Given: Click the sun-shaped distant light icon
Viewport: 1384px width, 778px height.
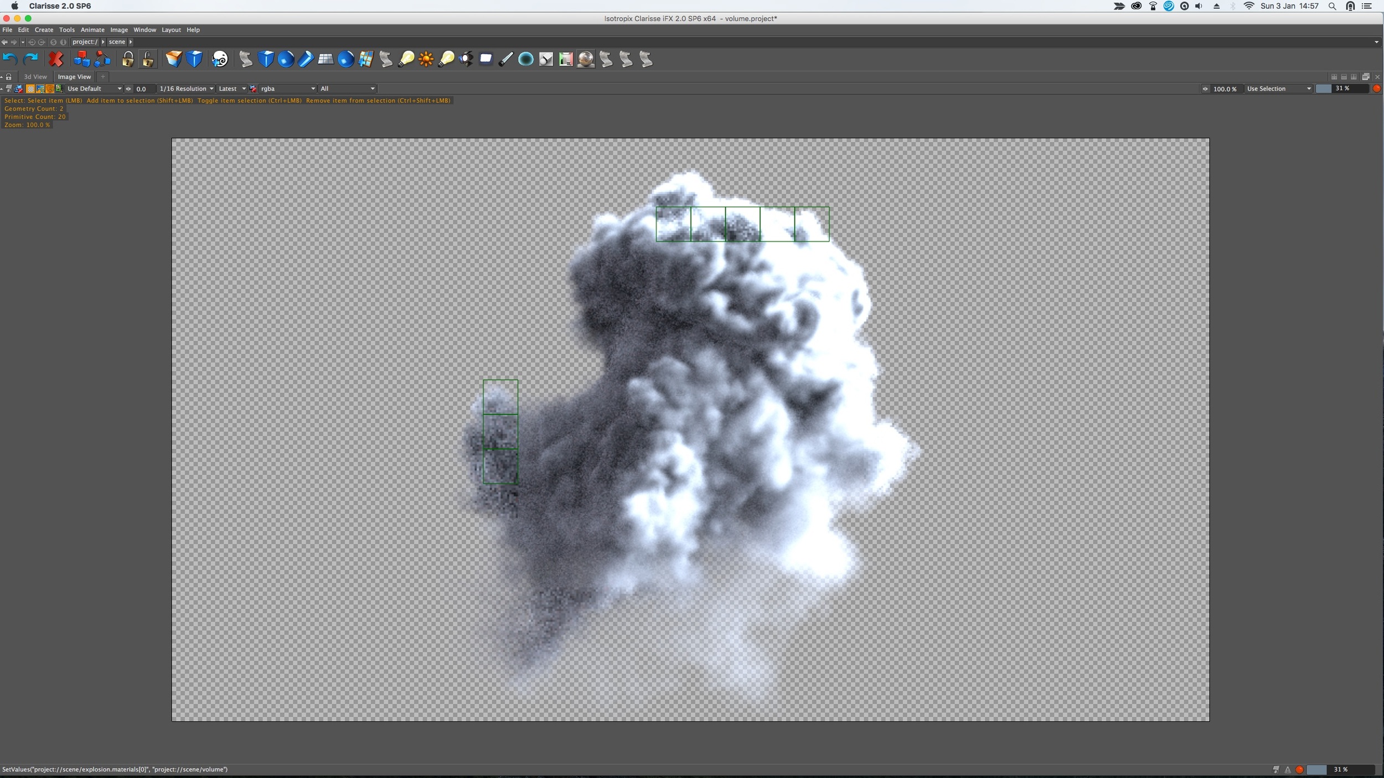Looking at the screenshot, I should [426, 59].
